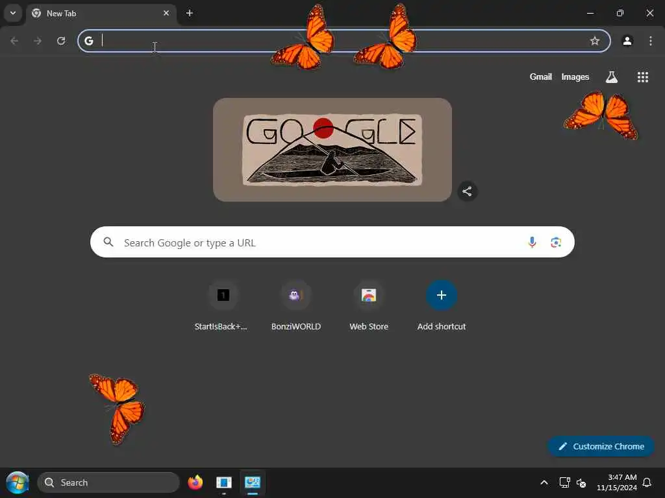Open the Web Store shortcut

pos(369,306)
